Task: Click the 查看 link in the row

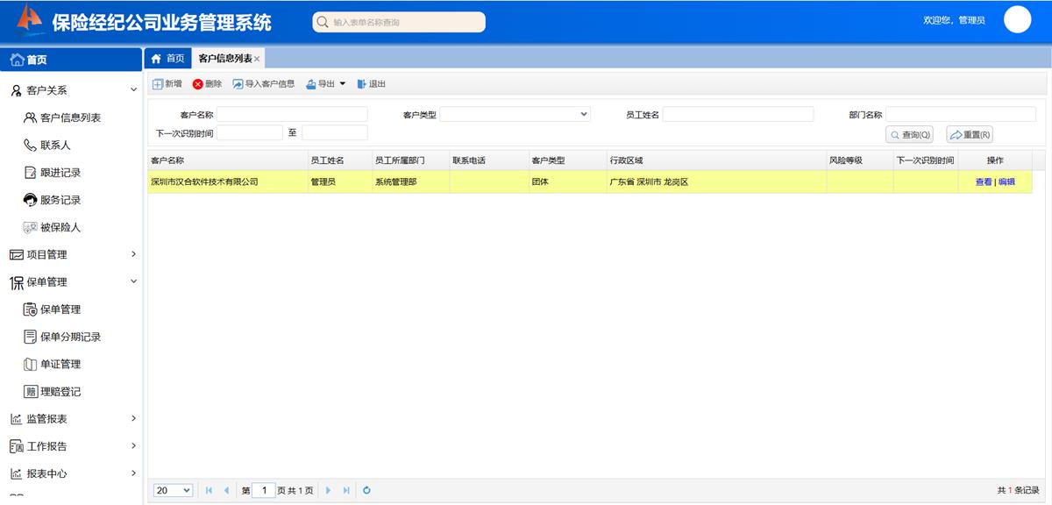Action: [x=984, y=182]
